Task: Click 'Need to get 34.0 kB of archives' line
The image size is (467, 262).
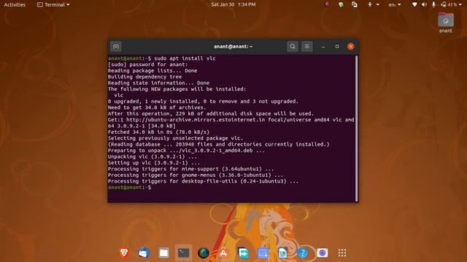Action: point(157,108)
